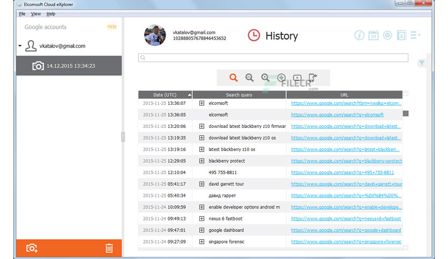Click the account ID number text

(199, 38)
